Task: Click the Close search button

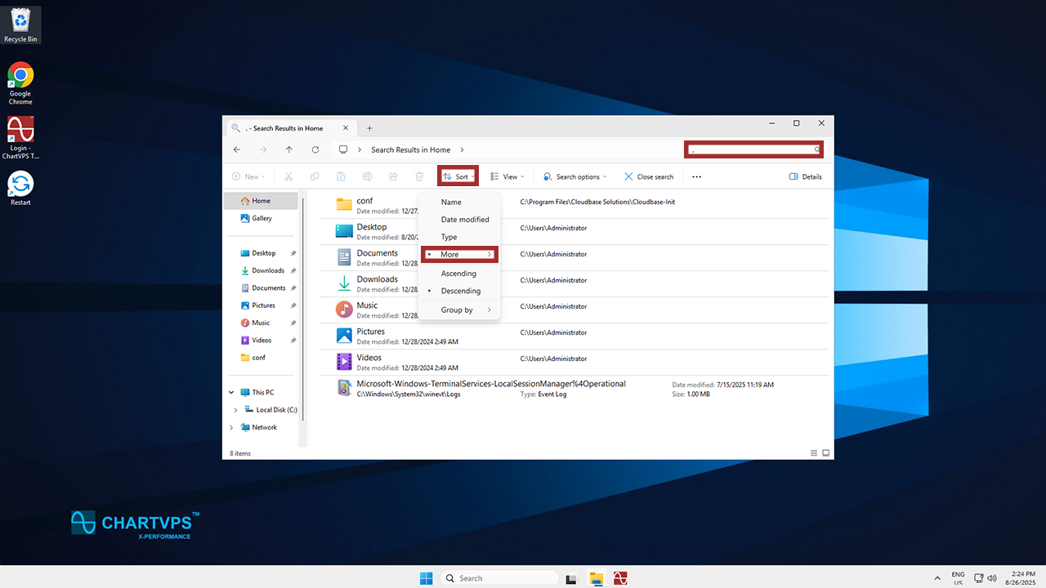Action: pyautogui.click(x=649, y=176)
